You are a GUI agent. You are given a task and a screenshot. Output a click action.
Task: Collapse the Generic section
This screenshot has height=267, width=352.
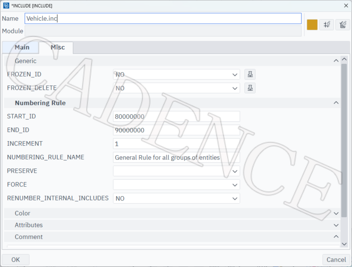coord(336,61)
